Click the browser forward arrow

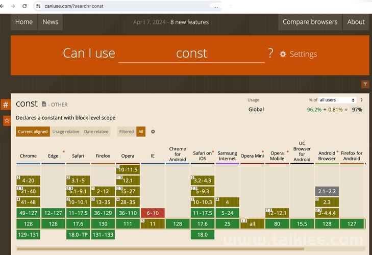(13, 6)
